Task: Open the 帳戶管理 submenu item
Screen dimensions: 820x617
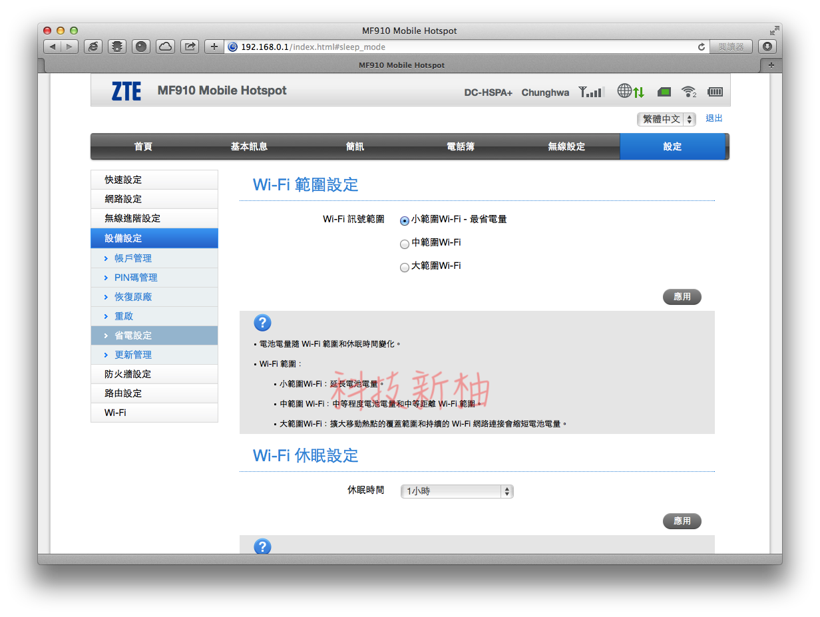Action: [154, 258]
